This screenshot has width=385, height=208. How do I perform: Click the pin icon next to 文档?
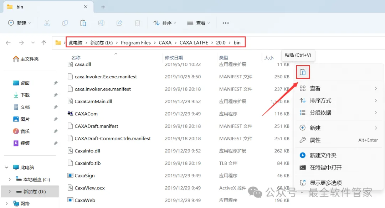click(x=56, y=107)
